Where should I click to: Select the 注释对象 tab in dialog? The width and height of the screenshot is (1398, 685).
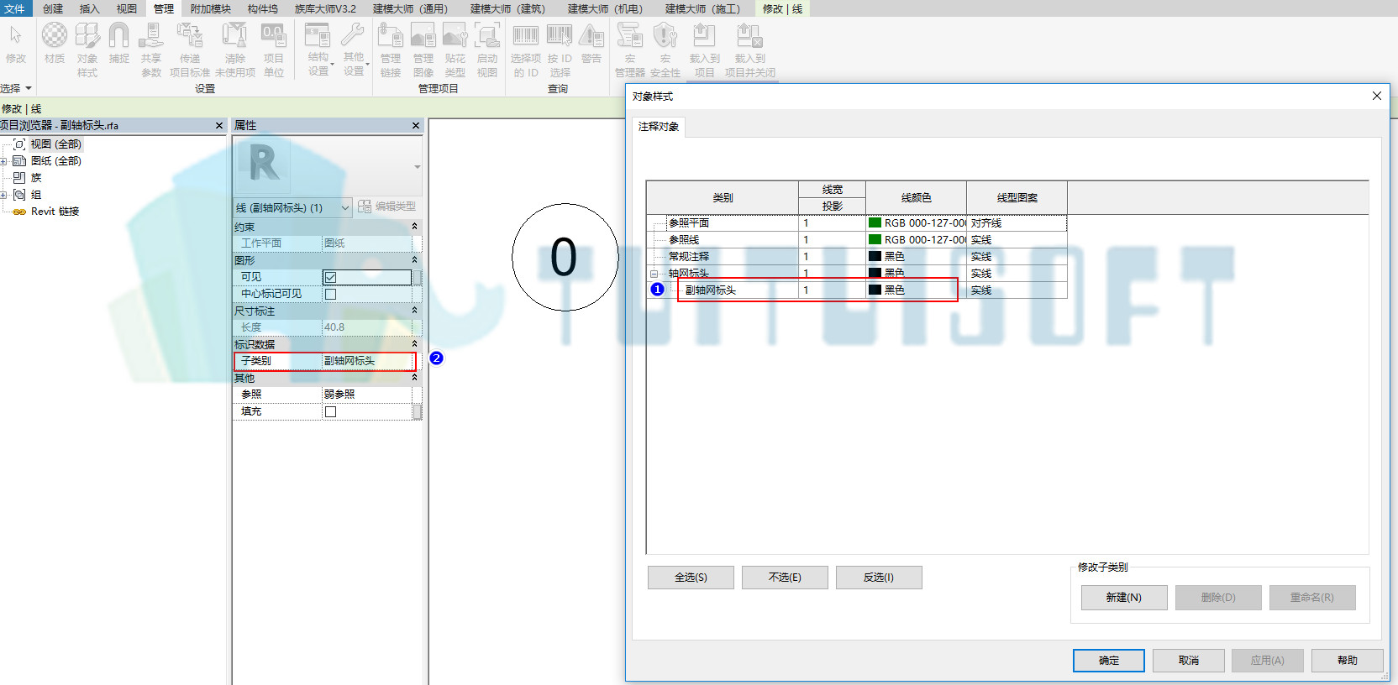click(x=658, y=127)
